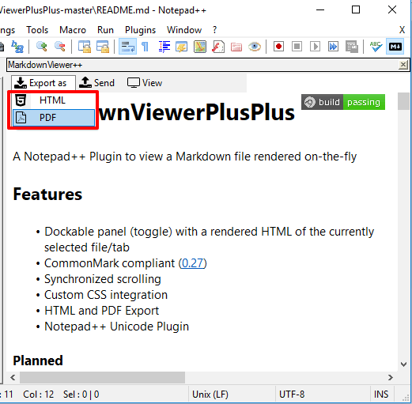Open Folder as Workspace icon
The height and width of the screenshot is (404, 412).
[236, 47]
